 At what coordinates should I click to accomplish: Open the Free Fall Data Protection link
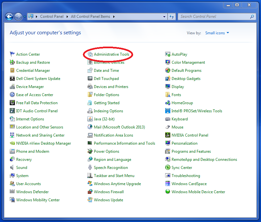tap(37, 103)
